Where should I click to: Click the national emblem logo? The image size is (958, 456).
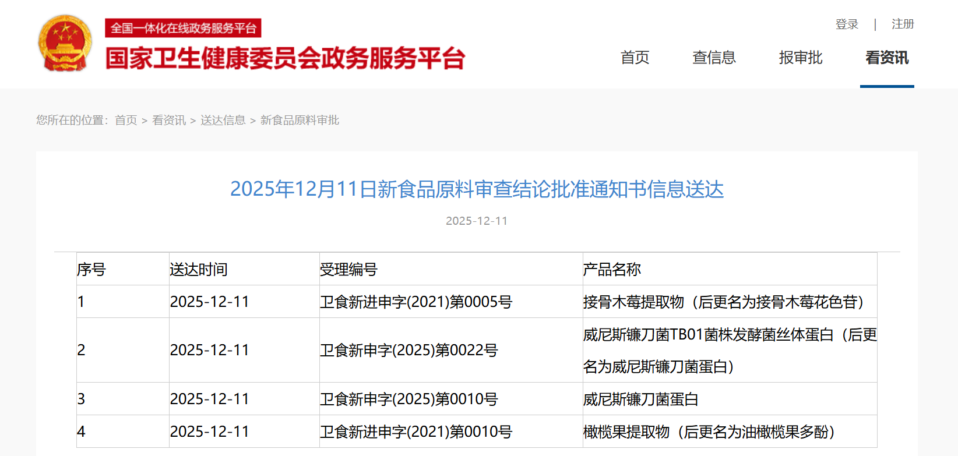[x=65, y=44]
